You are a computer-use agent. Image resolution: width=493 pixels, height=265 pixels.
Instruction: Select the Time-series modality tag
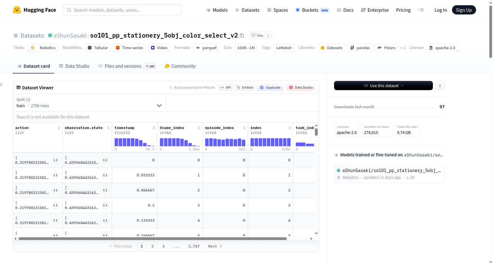point(129,48)
